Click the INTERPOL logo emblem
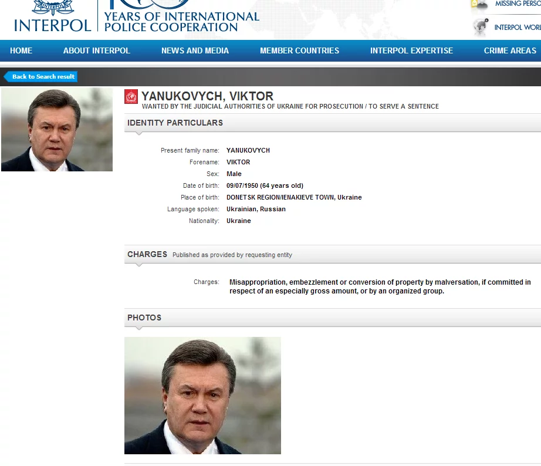The height and width of the screenshot is (466, 541). click(52, 8)
